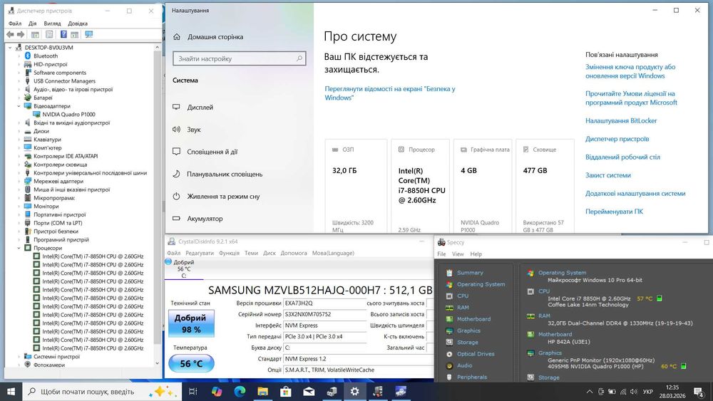Select disk C: Добрий 56 °C selector
The image size is (713, 401).
point(184,269)
